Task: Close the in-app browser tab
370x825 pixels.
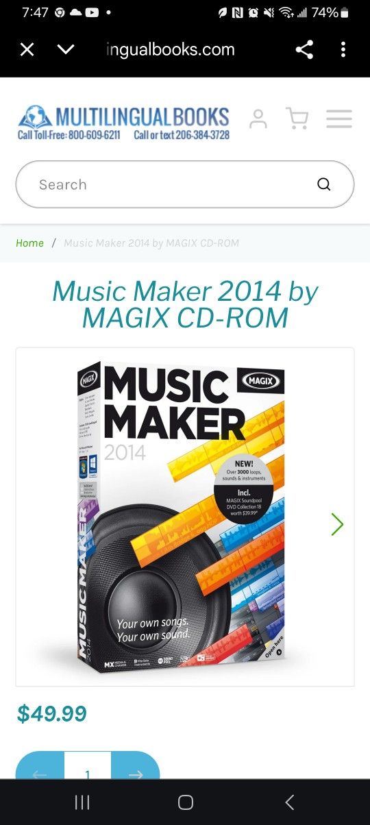Action: [x=27, y=49]
